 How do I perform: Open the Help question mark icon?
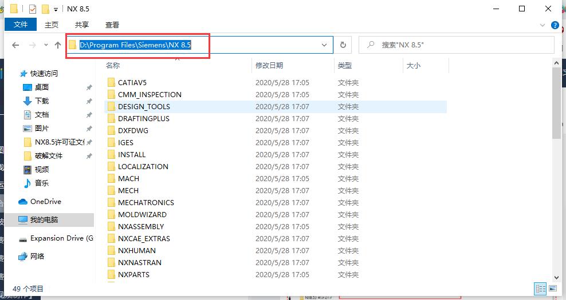[x=555, y=25]
